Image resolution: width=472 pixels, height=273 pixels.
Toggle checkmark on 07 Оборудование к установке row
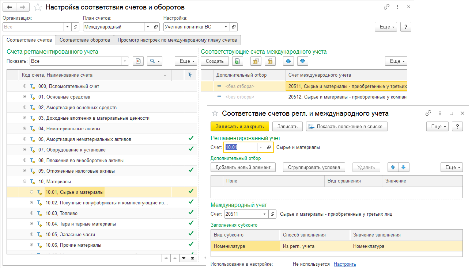pos(190,149)
